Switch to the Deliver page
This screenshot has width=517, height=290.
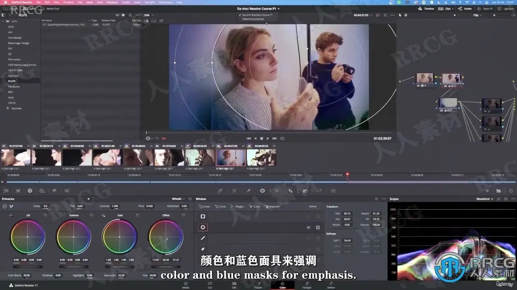(x=331, y=285)
